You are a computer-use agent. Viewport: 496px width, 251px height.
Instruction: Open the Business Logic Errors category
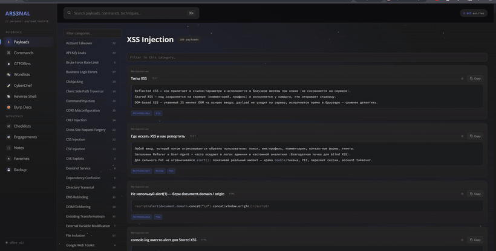coord(91,72)
